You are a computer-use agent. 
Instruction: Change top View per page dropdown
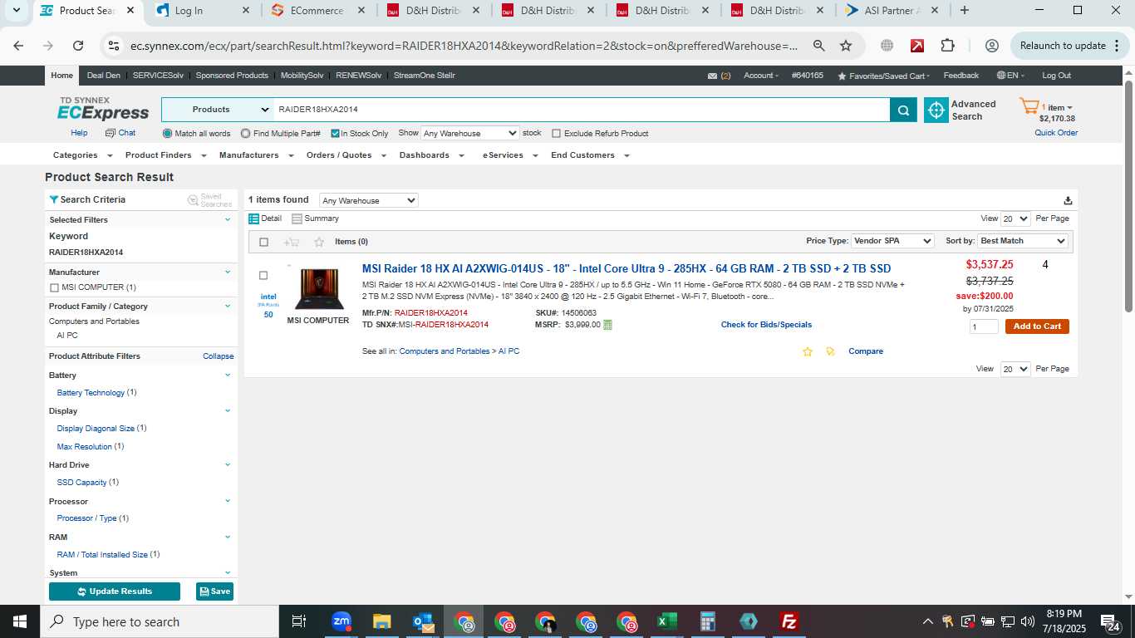[1015, 218]
